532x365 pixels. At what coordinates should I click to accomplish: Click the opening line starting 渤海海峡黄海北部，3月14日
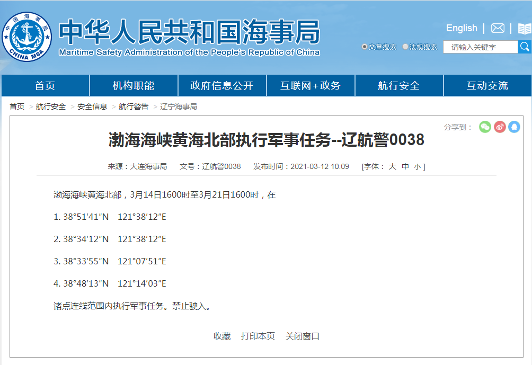pyautogui.click(x=165, y=195)
